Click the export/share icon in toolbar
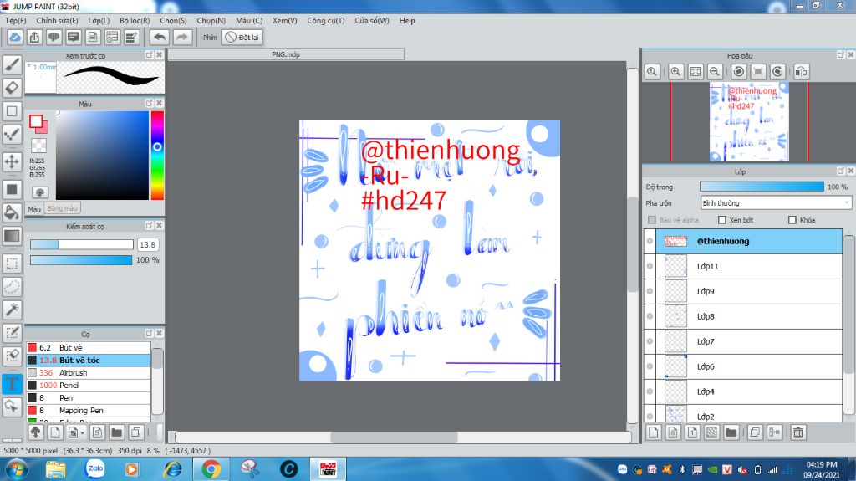This screenshot has height=481, width=856. [x=34, y=37]
